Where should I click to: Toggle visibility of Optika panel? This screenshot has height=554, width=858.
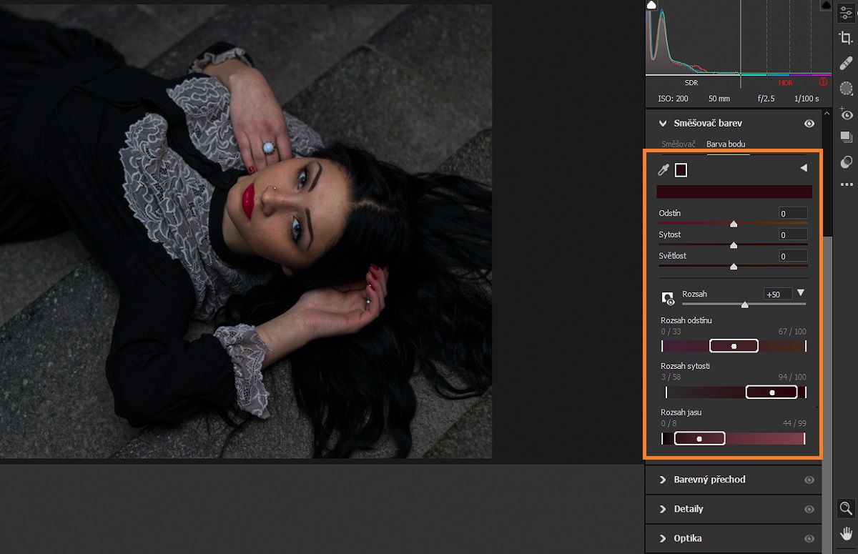pyautogui.click(x=809, y=538)
